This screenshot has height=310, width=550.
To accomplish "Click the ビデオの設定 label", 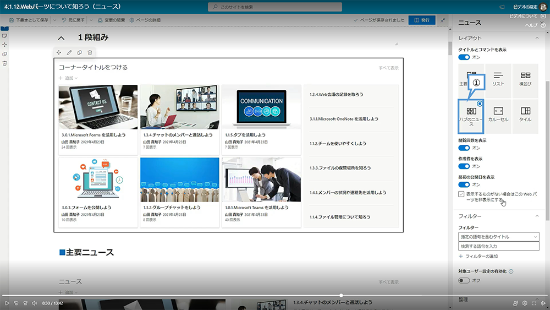I will pos(525,7).
